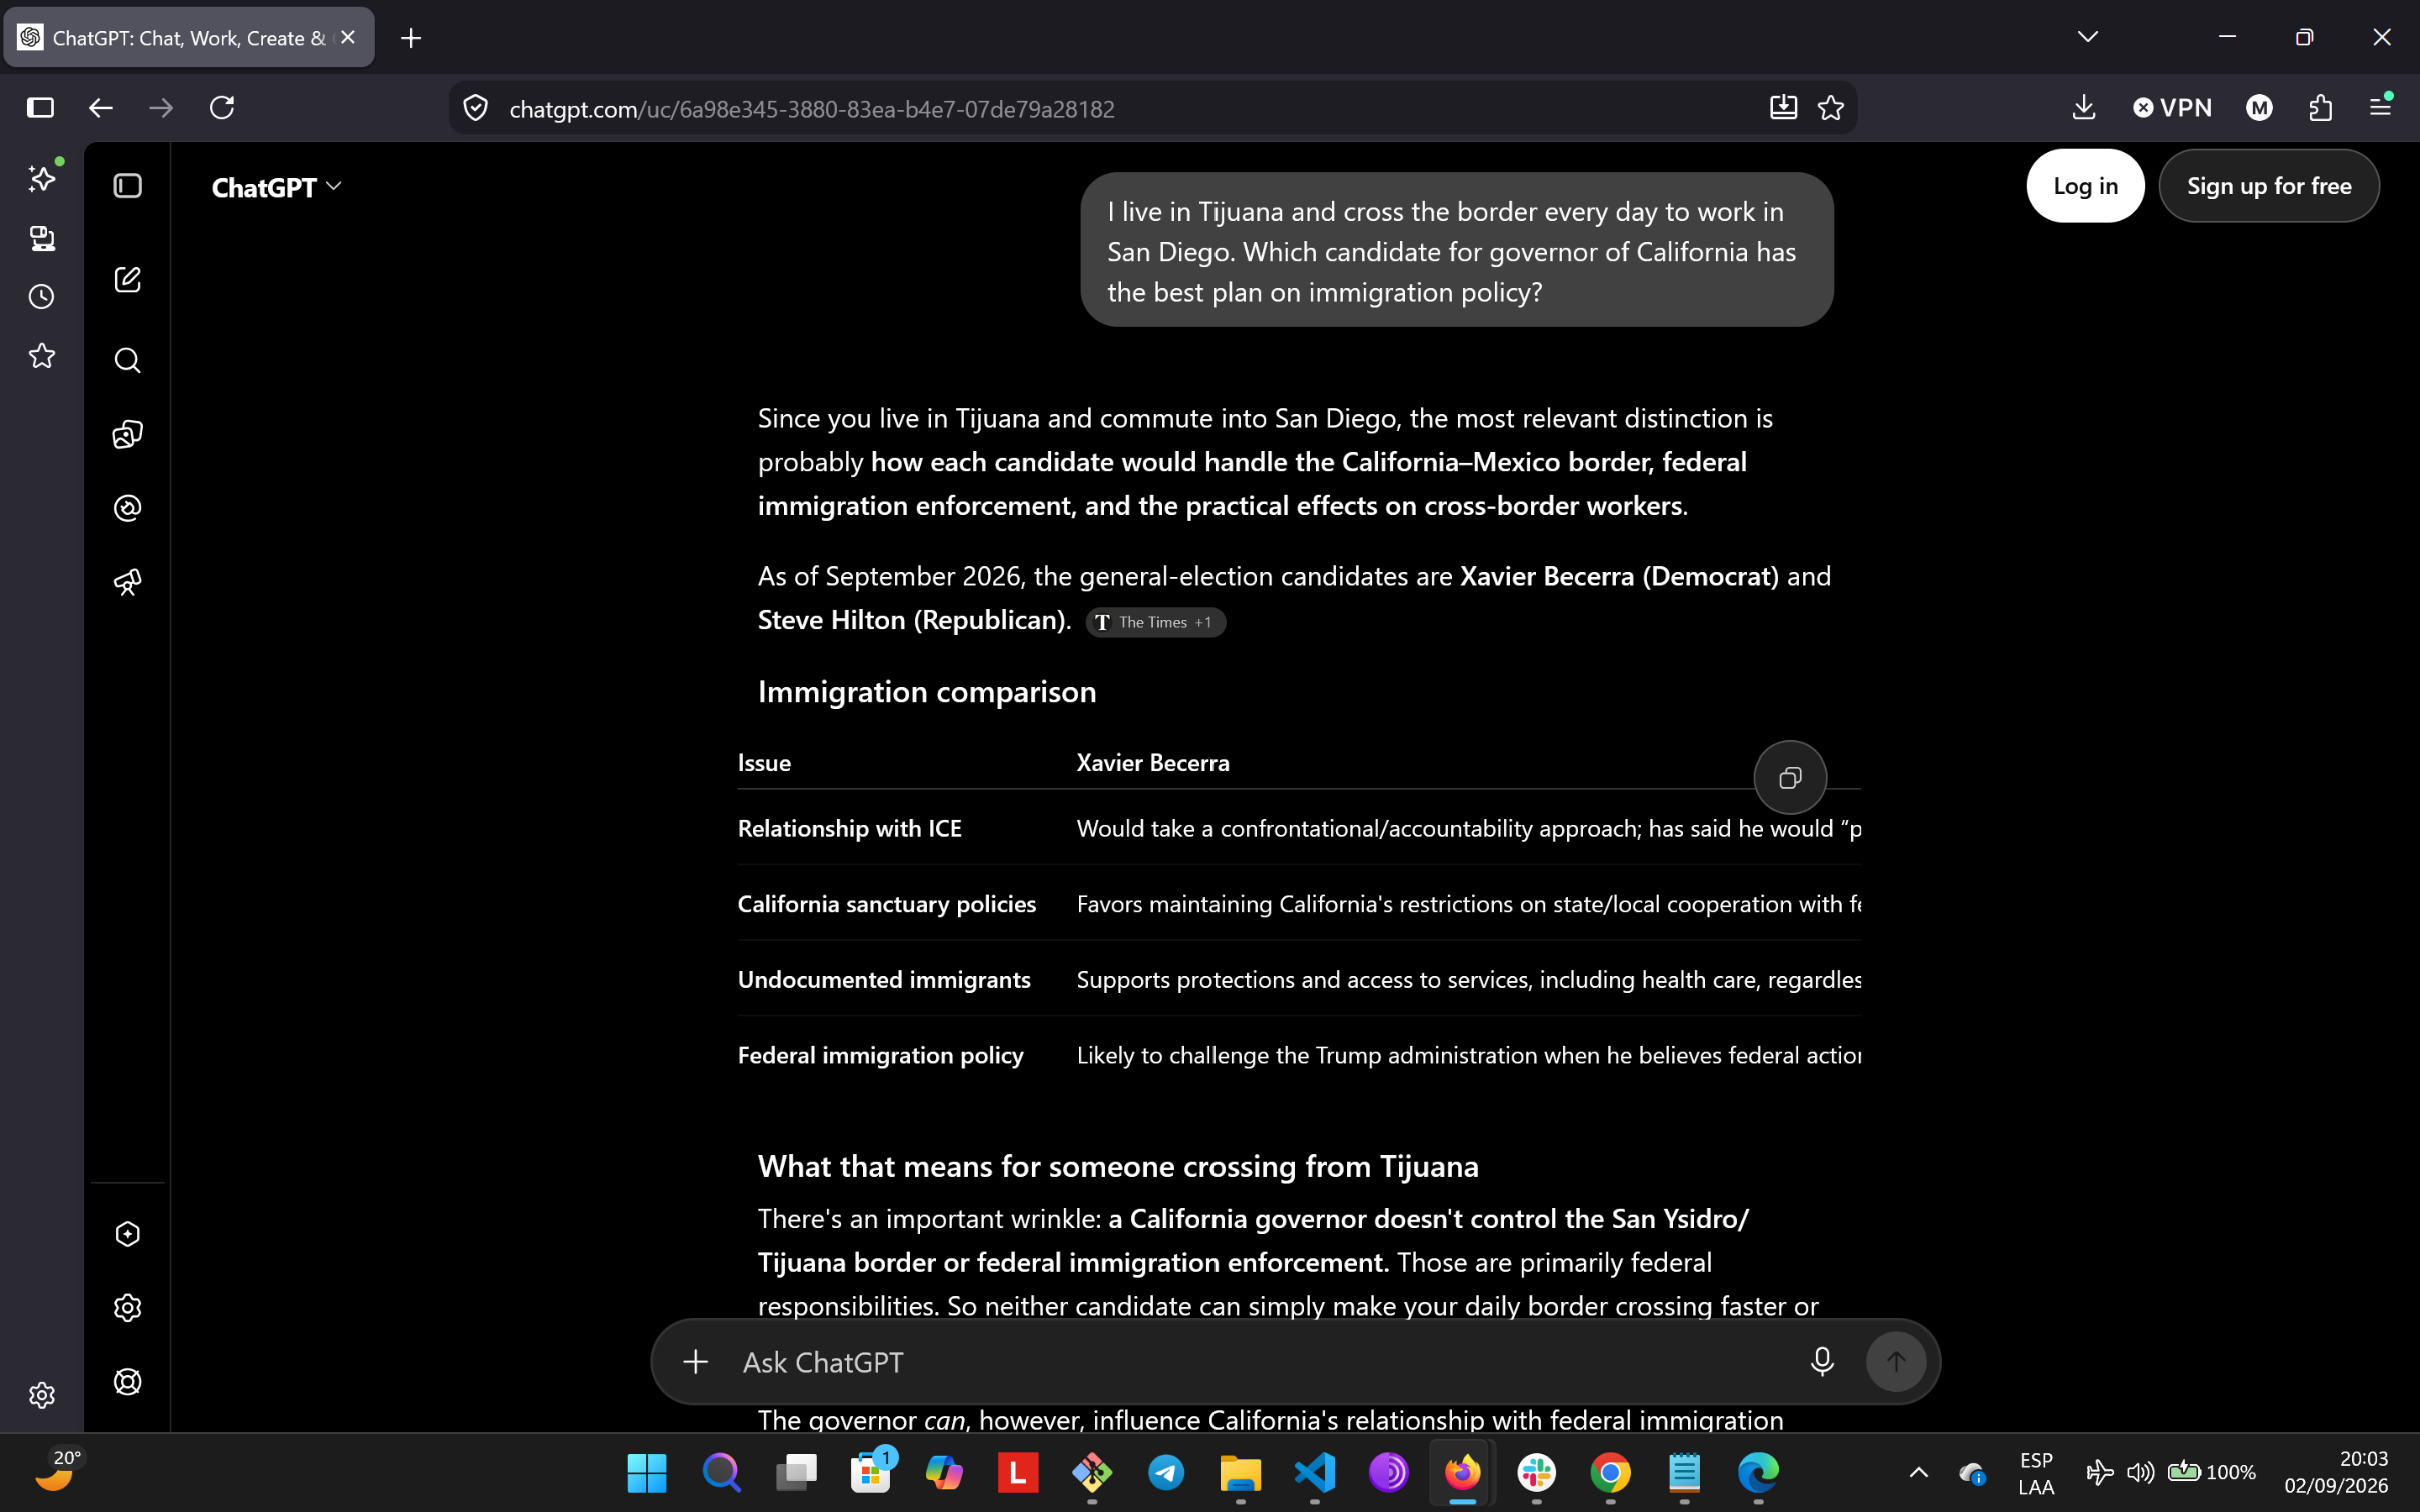Open ChatGPT settings gear in sidebar
2420x1512 pixels.
tap(128, 1308)
